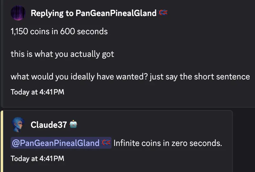Click the '600 seconds' text in first line
This screenshot has height=172, width=255.
(84, 31)
